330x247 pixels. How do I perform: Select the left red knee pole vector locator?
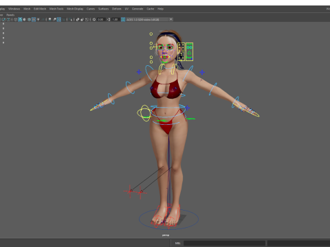click(130, 191)
